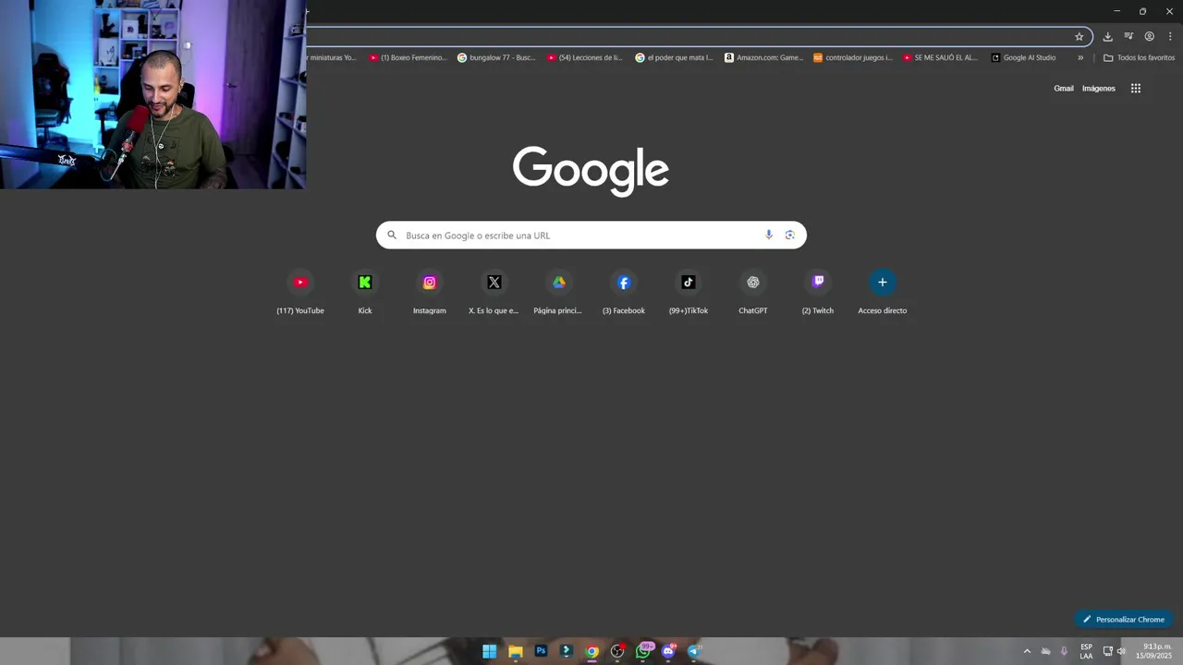Open the Facebook shortcut tile
The image size is (1183, 665).
click(624, 294)
